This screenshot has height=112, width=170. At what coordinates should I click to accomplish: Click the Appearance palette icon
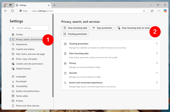[13, 44]
